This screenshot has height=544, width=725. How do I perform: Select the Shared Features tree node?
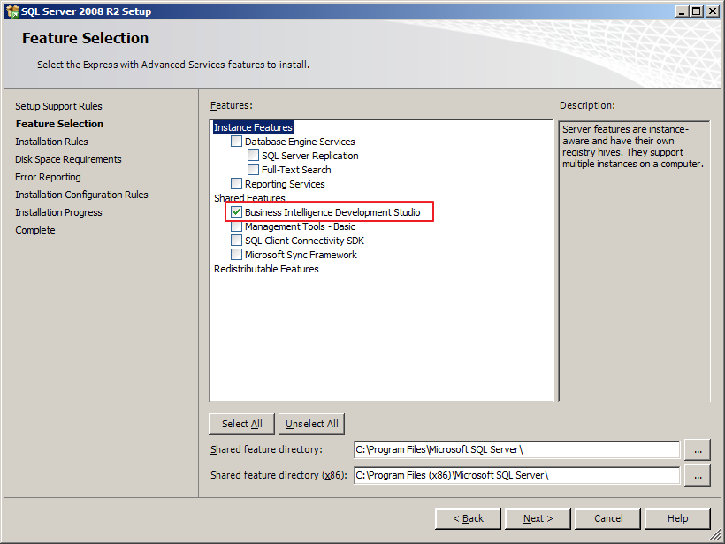coord(249,198)
